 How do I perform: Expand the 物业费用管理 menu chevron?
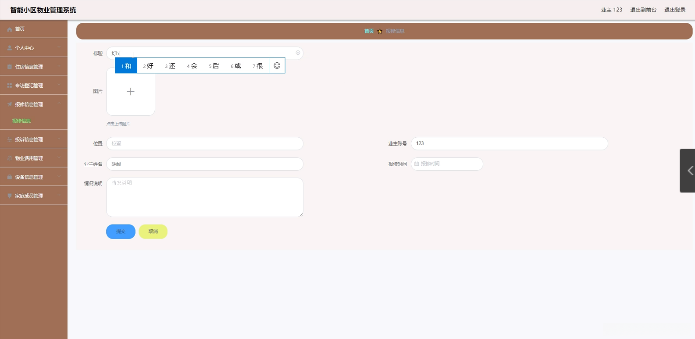[x=59, y=158]
